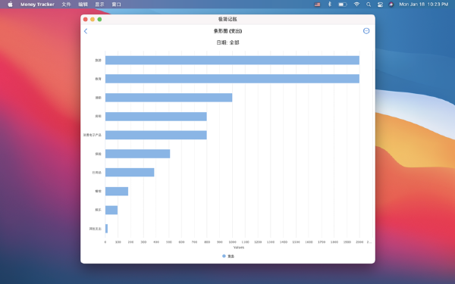The image size is (455, 284).
Task: Go back using the left chevron arrow
Action: point(86,31)
